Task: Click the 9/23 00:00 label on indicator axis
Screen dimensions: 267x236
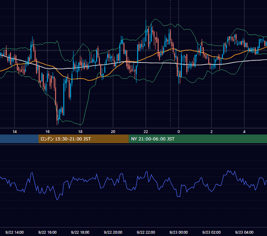Action: [179, 232]
